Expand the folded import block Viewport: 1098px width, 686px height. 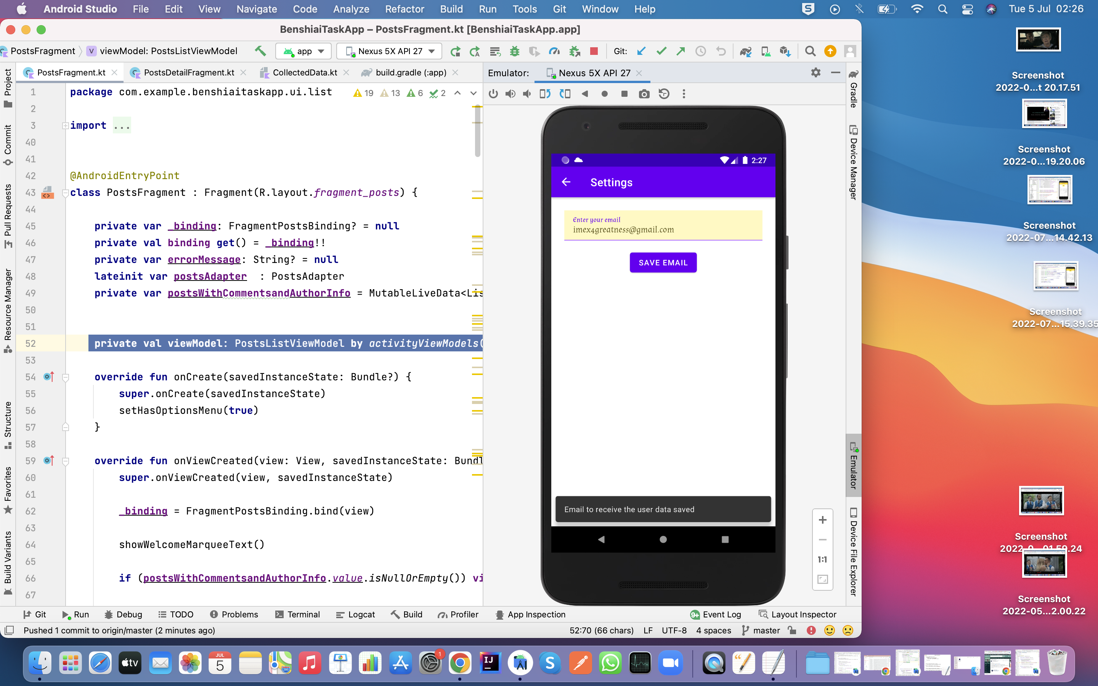coord(65,126)
